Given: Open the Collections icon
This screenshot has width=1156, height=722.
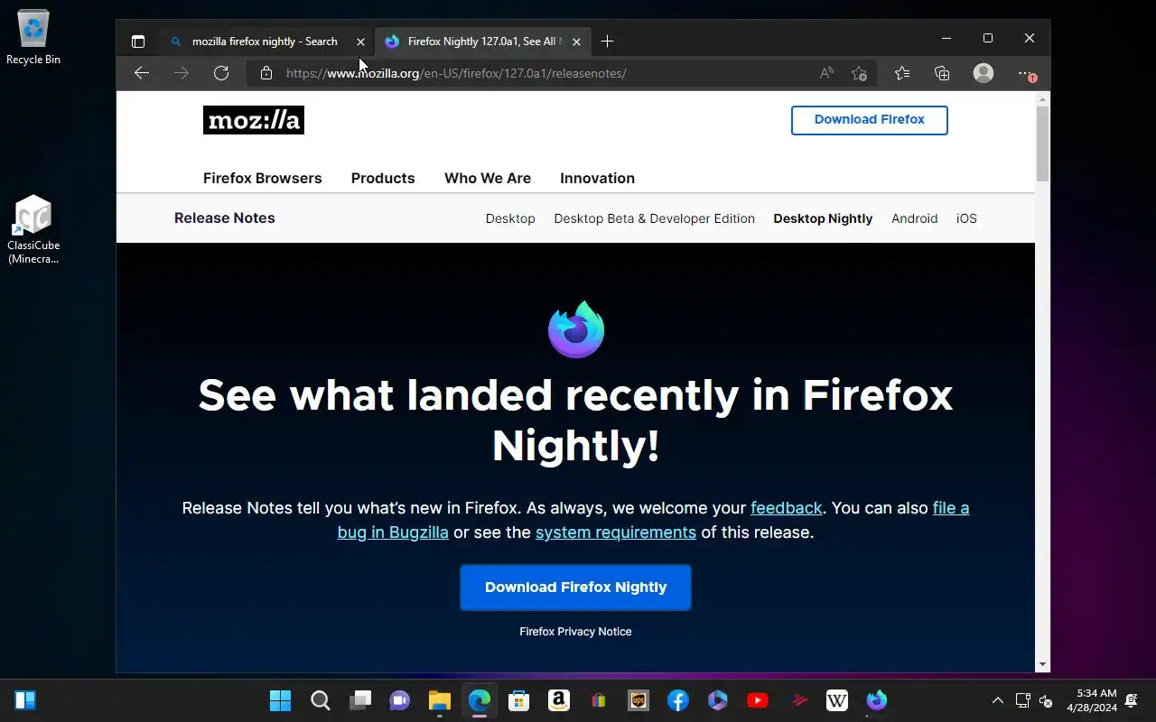Looking at the screenshot, I should click(x=941, y=73).
